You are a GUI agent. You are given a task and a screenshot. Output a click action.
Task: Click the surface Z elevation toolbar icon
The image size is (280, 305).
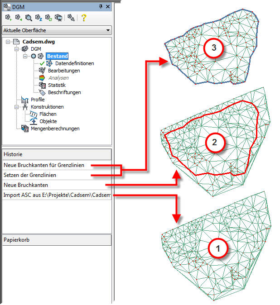[x=39, y=18]
